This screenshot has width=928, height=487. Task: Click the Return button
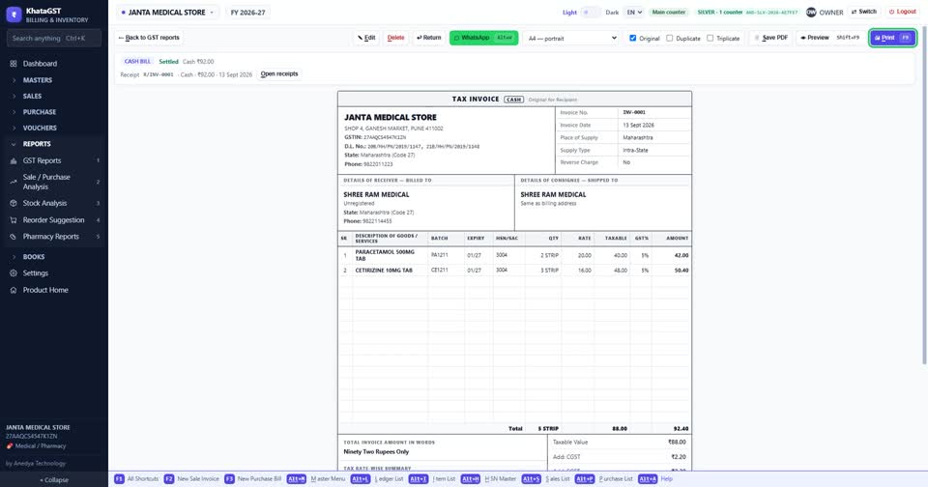pyautogui.click(x=429, y=38)
